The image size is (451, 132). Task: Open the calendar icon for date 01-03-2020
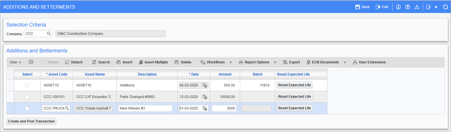pos(205,108)
